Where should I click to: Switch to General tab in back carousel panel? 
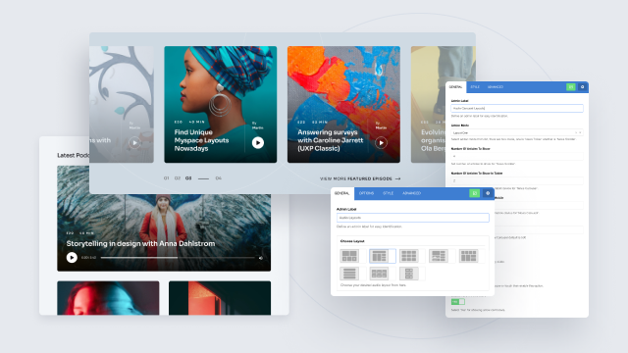[455, 87]
